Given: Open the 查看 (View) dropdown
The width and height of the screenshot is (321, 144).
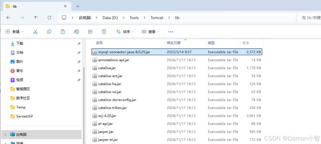Looking at the screenshot, I should click(150, 32).
